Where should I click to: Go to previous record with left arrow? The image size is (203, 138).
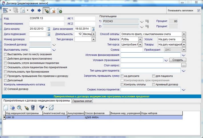click(33, 10)
